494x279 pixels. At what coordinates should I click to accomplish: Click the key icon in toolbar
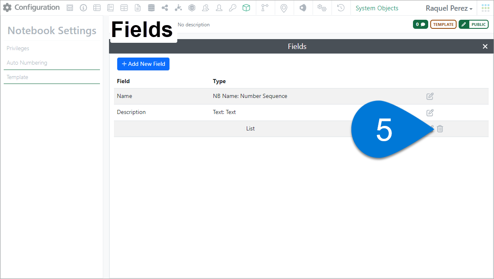[232, 8]
